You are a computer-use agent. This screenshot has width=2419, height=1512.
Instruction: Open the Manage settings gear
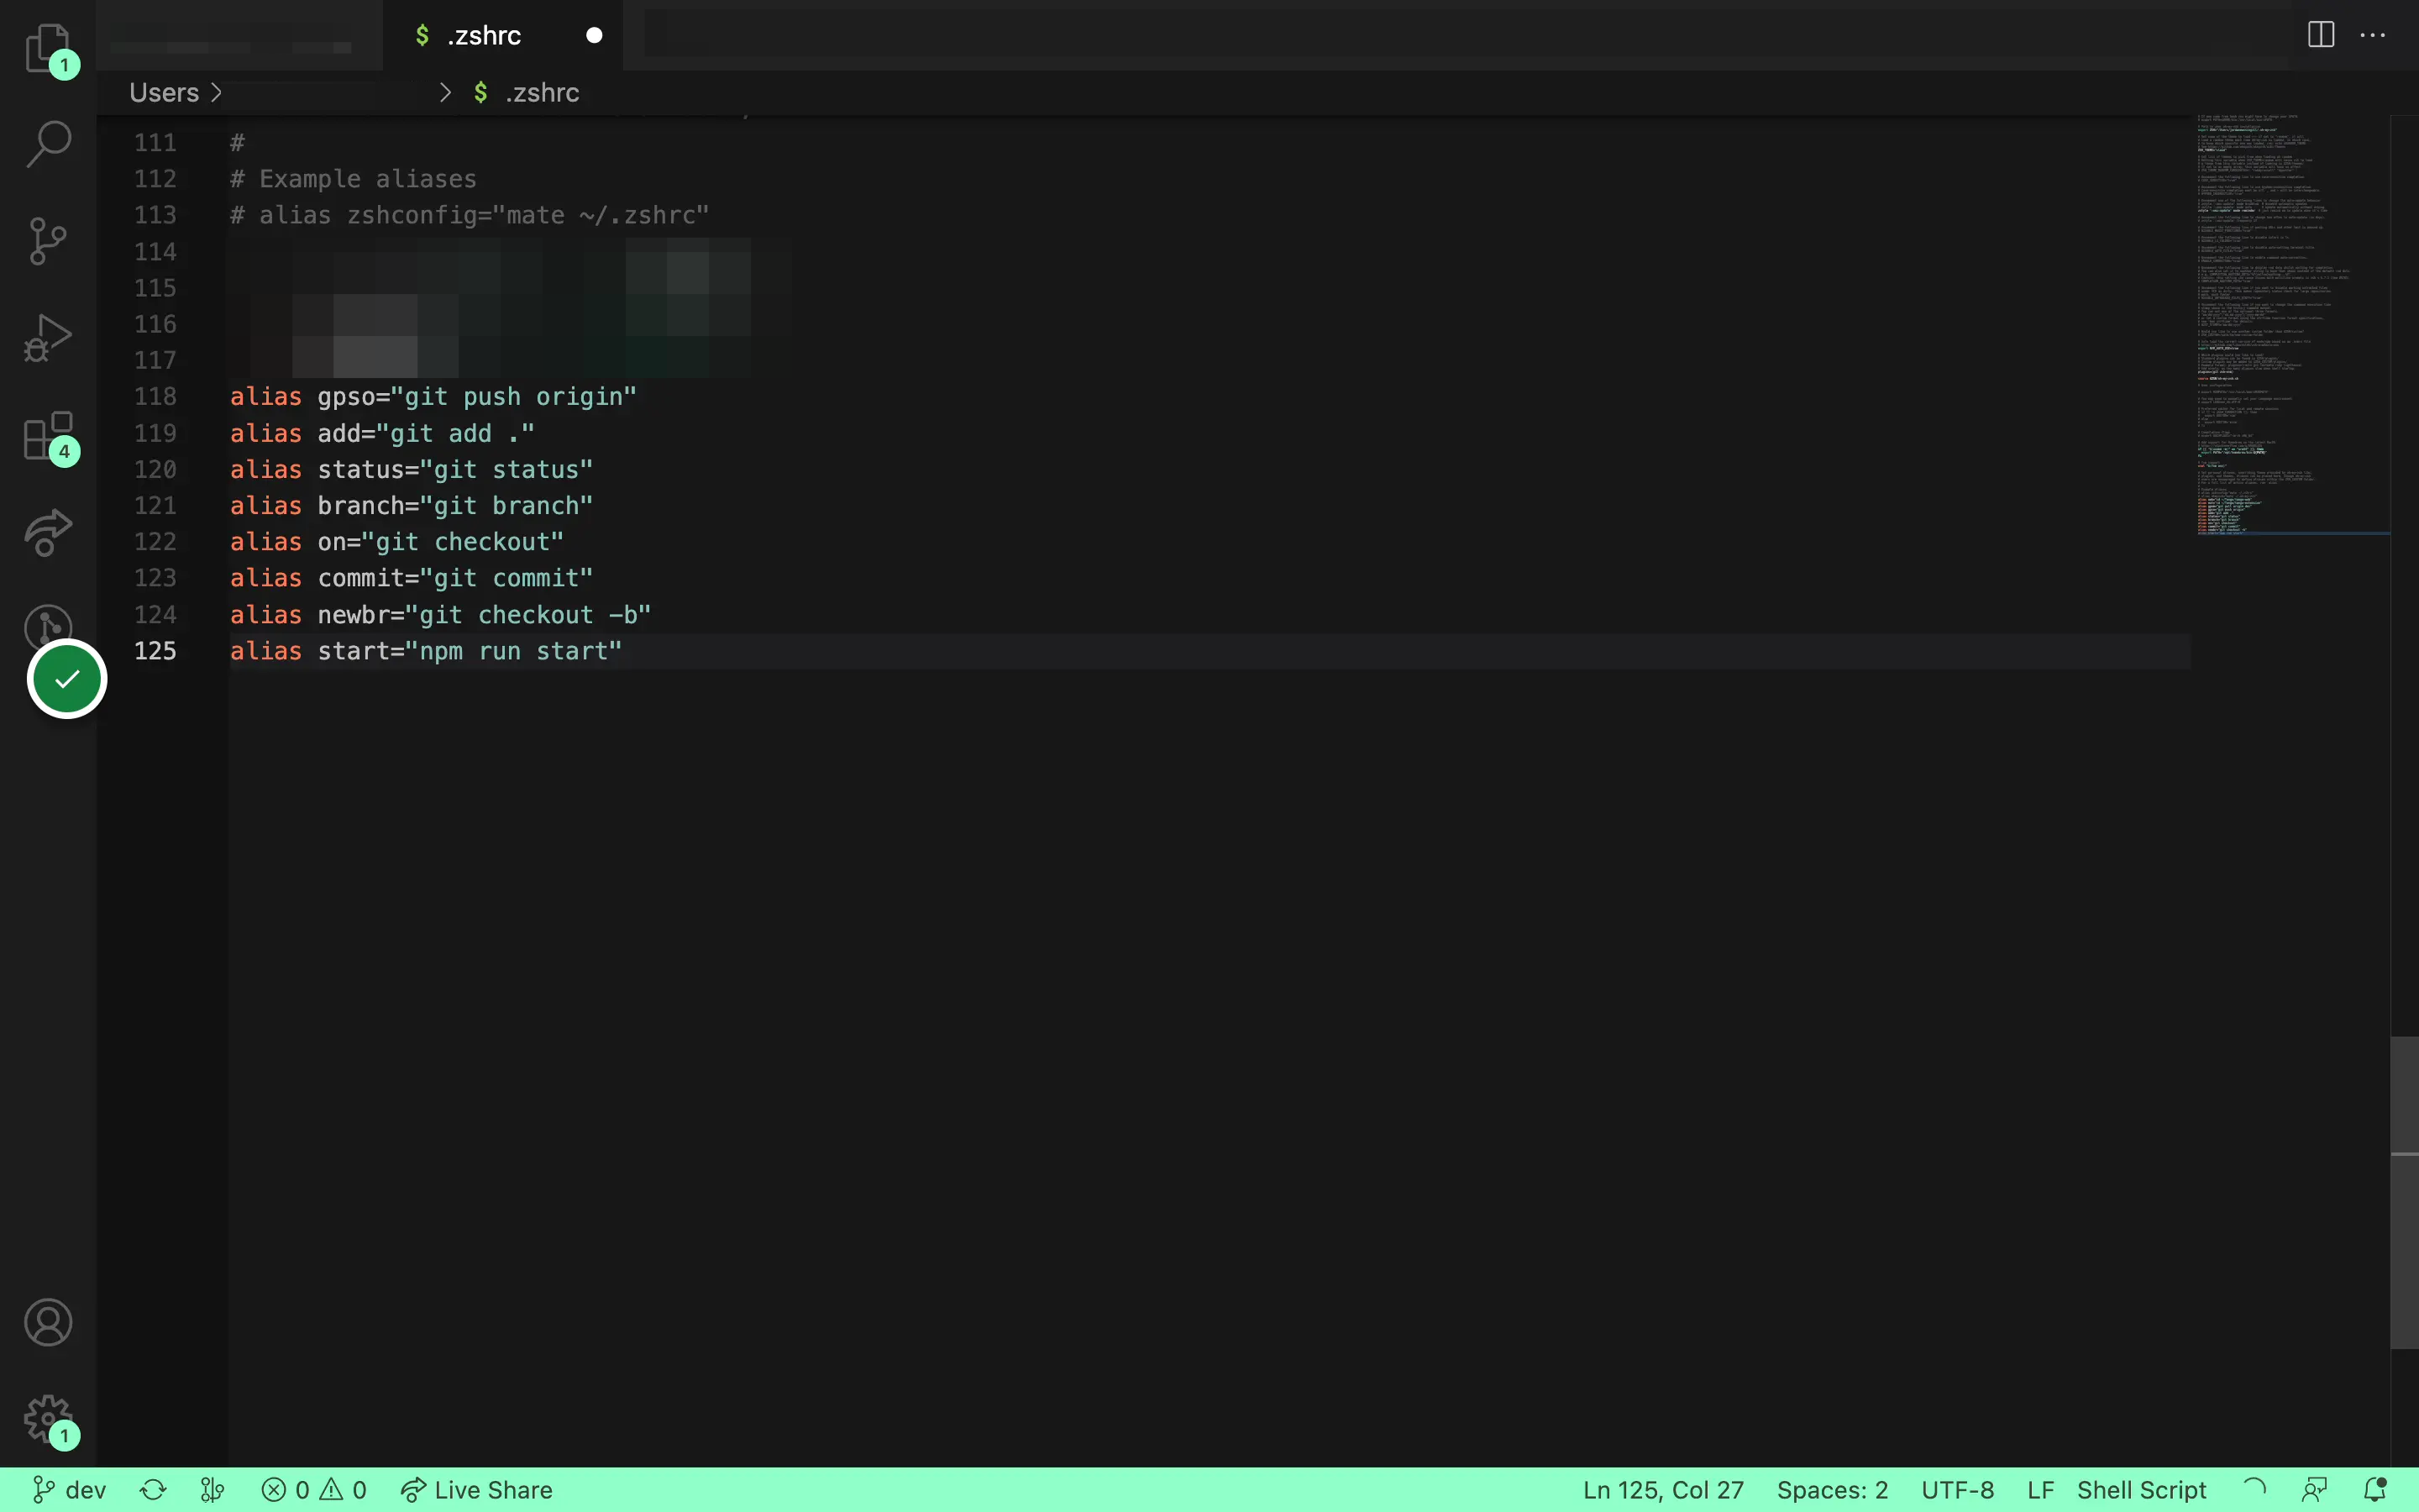pos(48,1419)
